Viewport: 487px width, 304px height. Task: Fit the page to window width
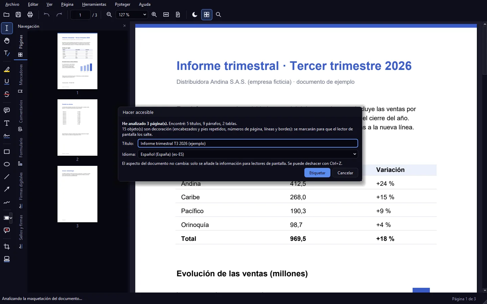(x=166, y=15)
